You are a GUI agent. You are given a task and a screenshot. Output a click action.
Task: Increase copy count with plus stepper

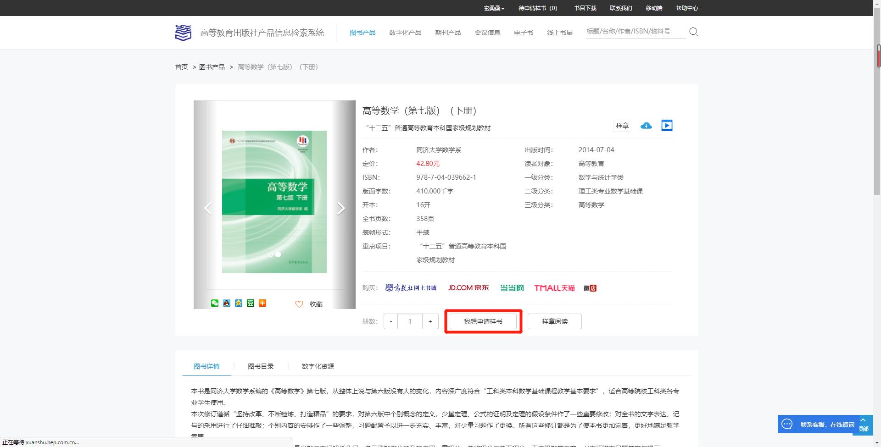pyautogui.click(x=429, y=321)
